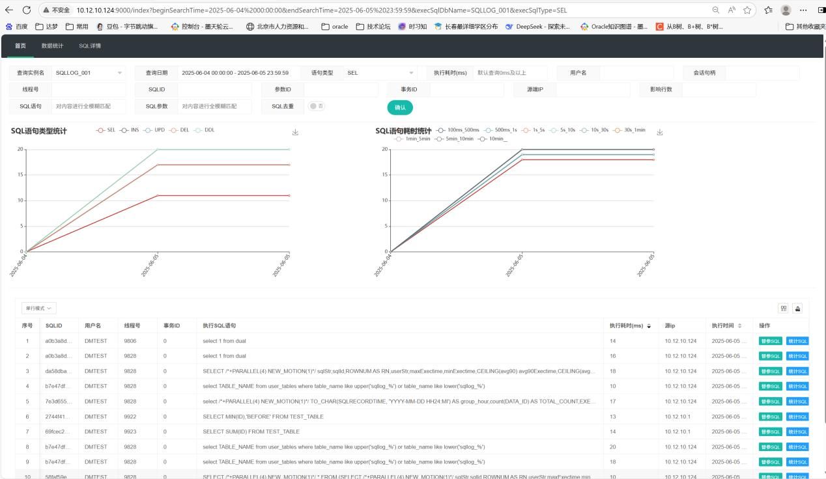This screenshot has height=479, width=826.
Task: Toggle DDL series in type chart legend
Action: click(x=204, y=130)
